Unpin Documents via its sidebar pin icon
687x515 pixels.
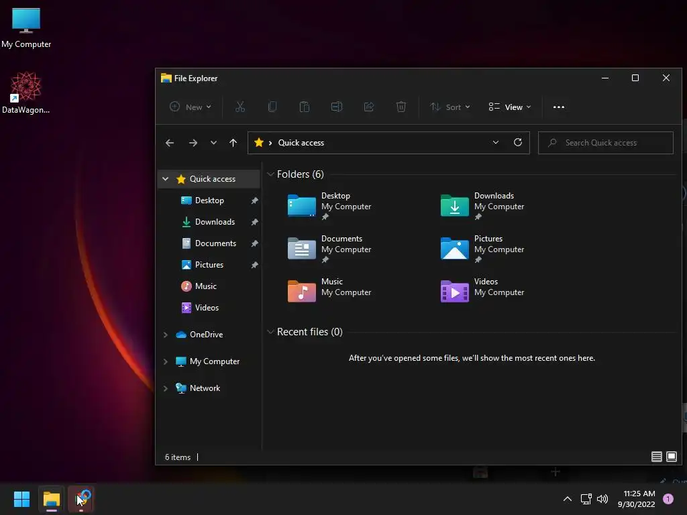click(x=254, y=243)
